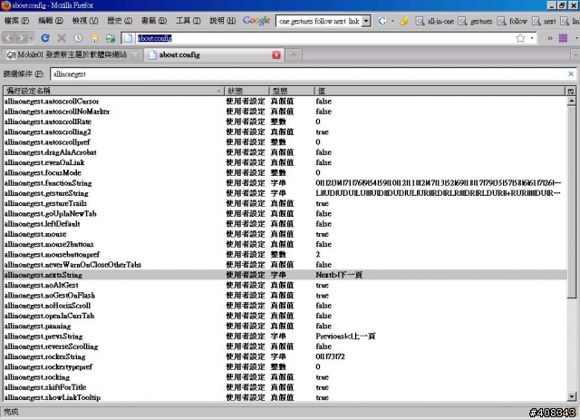Image resolution: width=580 pixels, height=420 pixels.
Task: Open the history clock icon in toolbar
Action: pos(78,38)
